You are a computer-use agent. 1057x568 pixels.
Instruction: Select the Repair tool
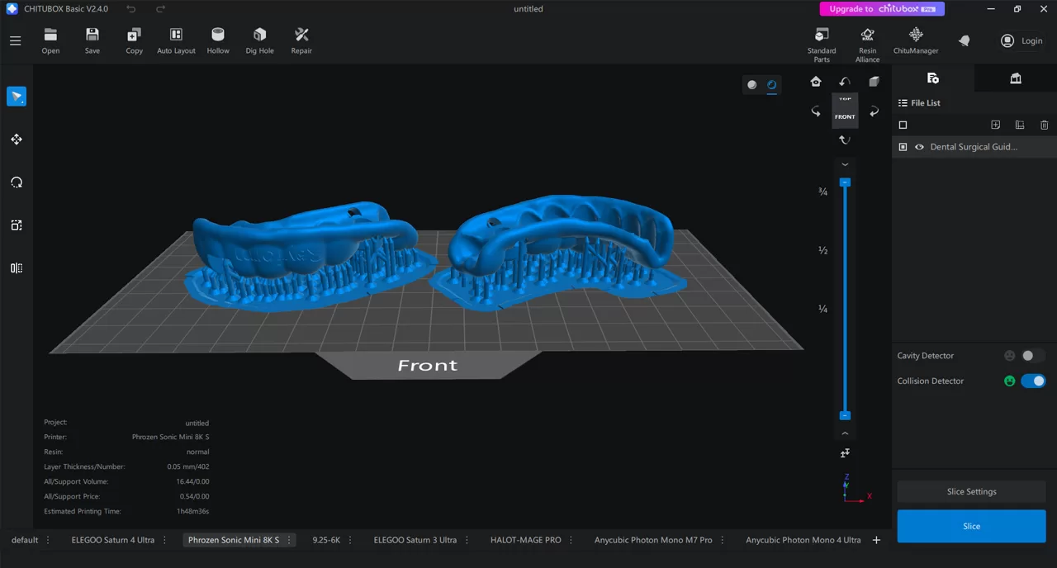(301, 40)
